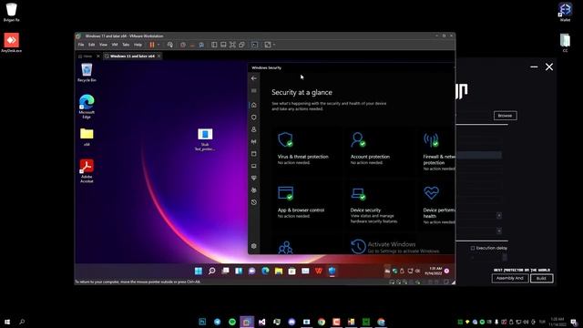Toggle Execution delay checkbox

pos(473,248)
